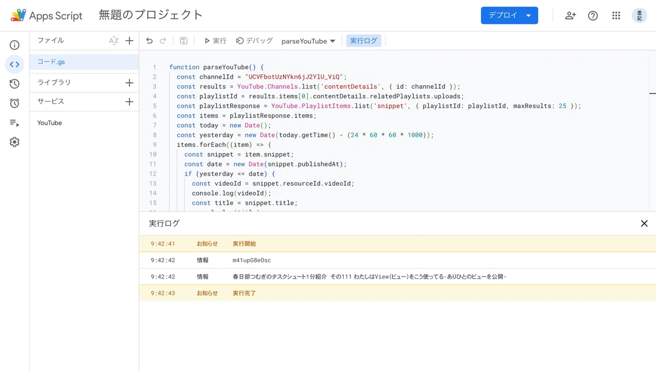Save project with floppy disk icon
Viewport: 656px width, 371px height.
pyautogui.click(x=184, y=41)
